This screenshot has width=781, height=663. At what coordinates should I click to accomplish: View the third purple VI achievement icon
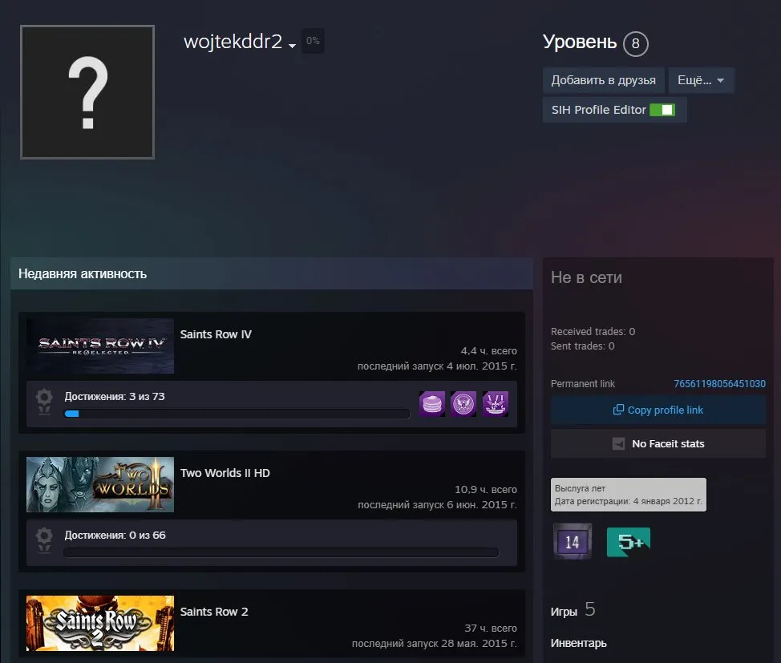pyautogui.click(x=495, y=403)
